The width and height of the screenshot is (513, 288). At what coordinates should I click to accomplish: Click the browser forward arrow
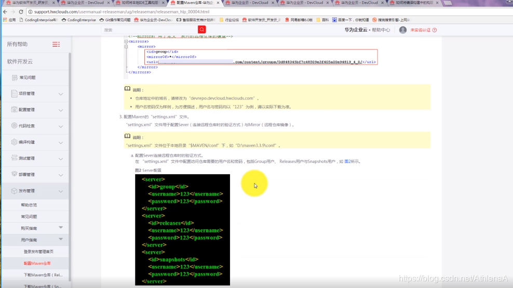13,12
